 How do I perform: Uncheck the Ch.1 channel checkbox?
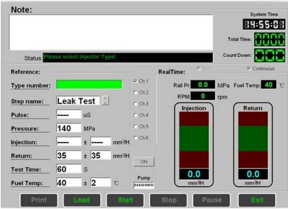pos(136,81)
